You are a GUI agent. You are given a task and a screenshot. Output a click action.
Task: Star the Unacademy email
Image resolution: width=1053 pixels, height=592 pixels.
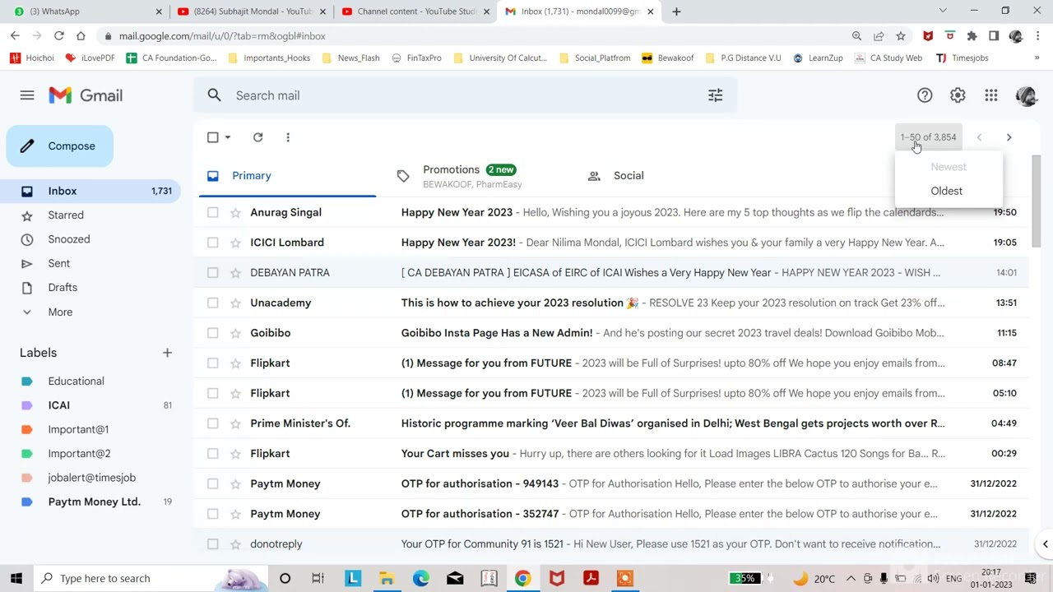(235, 303)
